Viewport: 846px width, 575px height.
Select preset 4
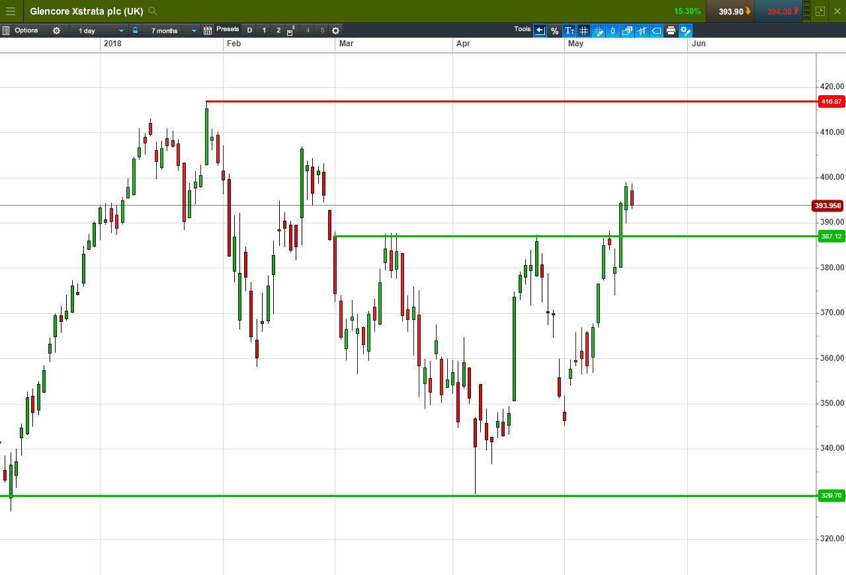(308, 30)
